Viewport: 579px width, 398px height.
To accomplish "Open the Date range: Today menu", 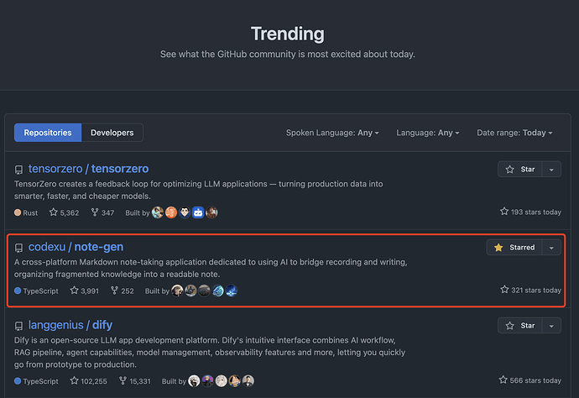I will pyautogui.click(x=514, y=133).
